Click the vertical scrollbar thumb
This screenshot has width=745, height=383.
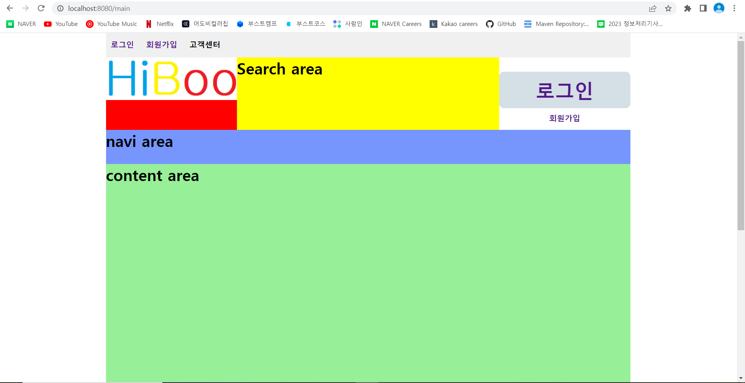coord(741,136)
